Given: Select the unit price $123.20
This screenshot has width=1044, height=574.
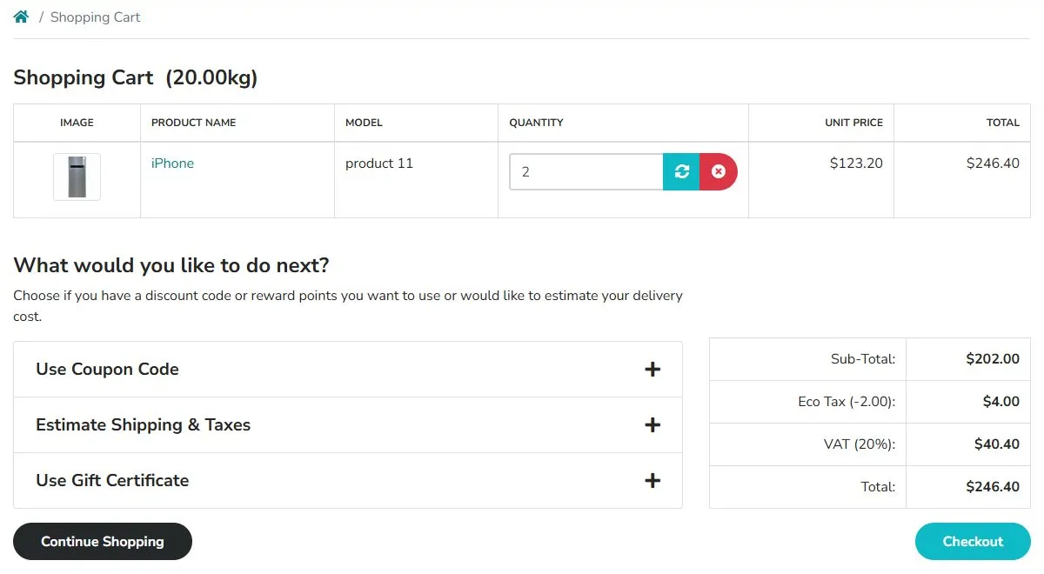Looking at the screenshot, I should [x=856, y=164].
